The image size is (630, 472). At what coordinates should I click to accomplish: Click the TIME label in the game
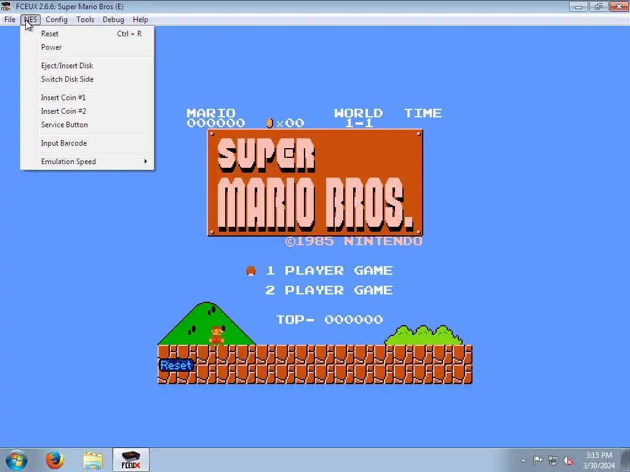[x=423, y=113]
